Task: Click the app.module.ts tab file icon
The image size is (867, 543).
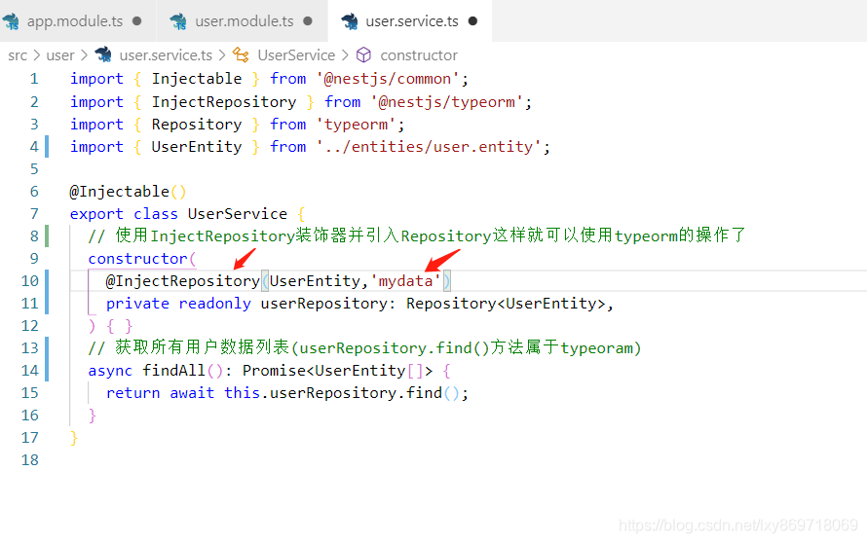Action: coord(11,21)
